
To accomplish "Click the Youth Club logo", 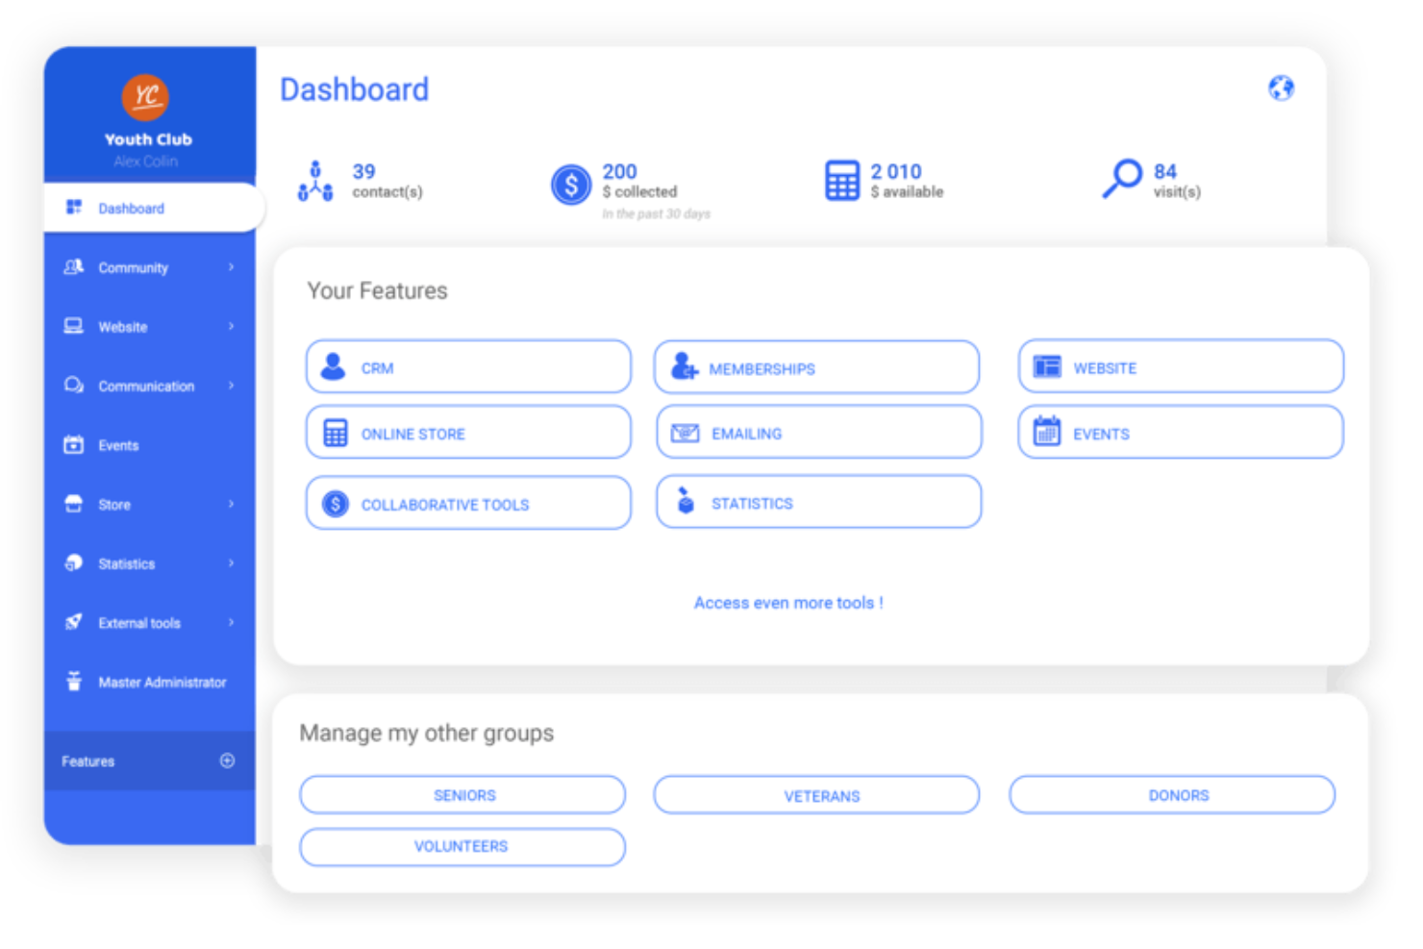I will 145,96.
